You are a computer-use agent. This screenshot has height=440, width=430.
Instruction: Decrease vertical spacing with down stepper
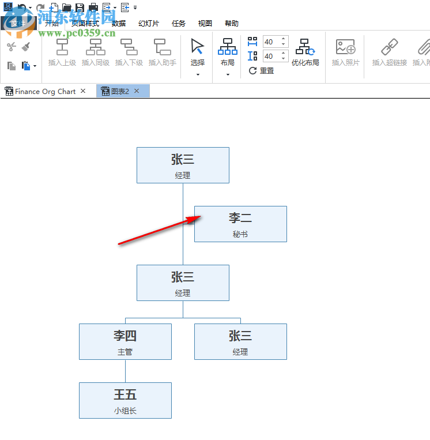point(283,59)
